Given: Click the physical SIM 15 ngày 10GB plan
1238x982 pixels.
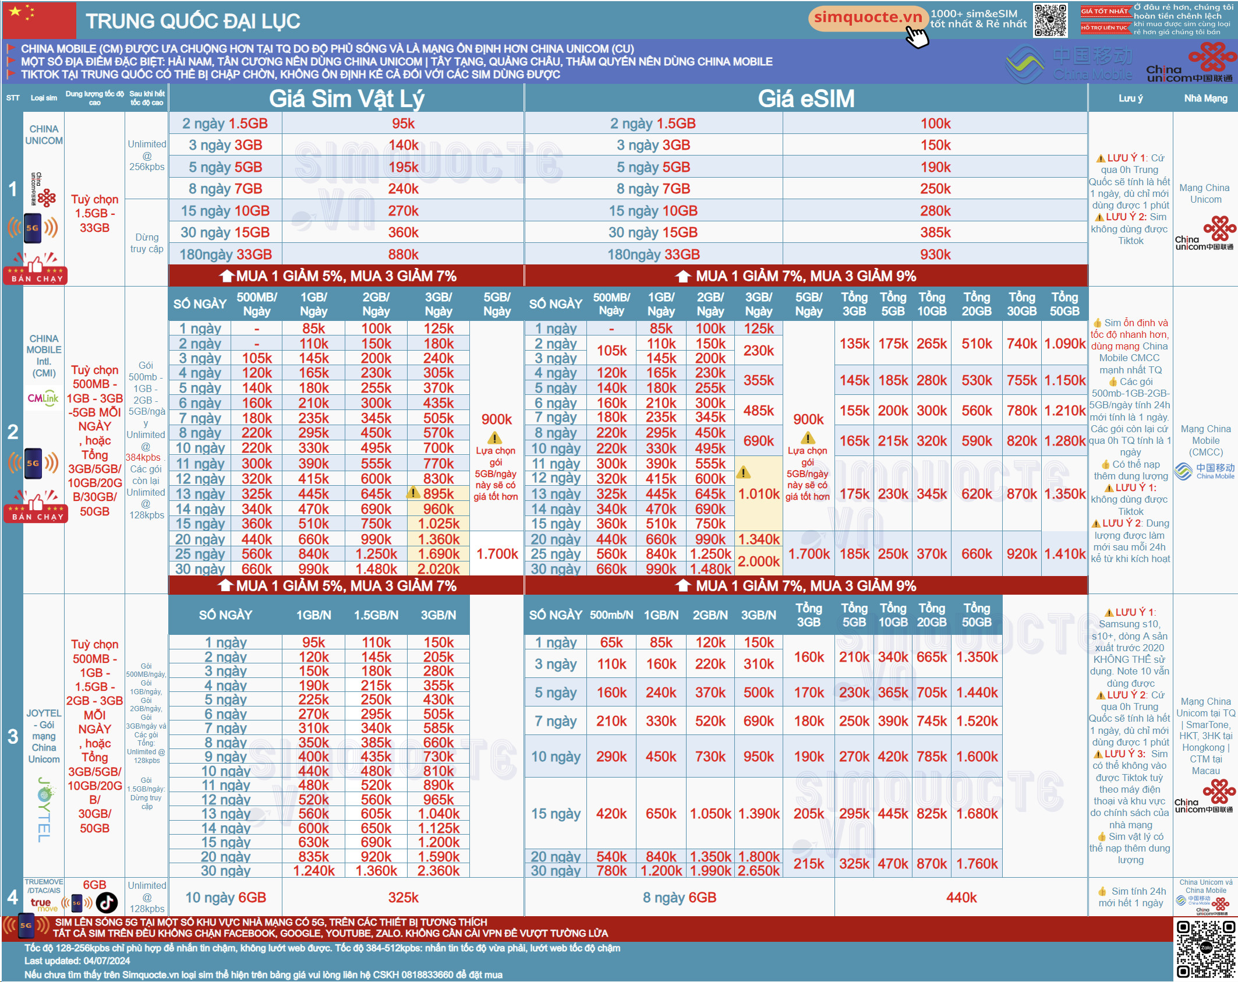Looking at the screenshot, I should 225,211.
